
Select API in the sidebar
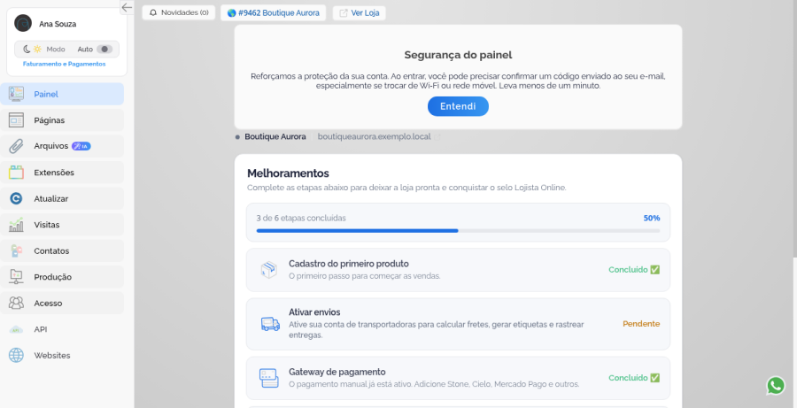[x=62, y=329]
